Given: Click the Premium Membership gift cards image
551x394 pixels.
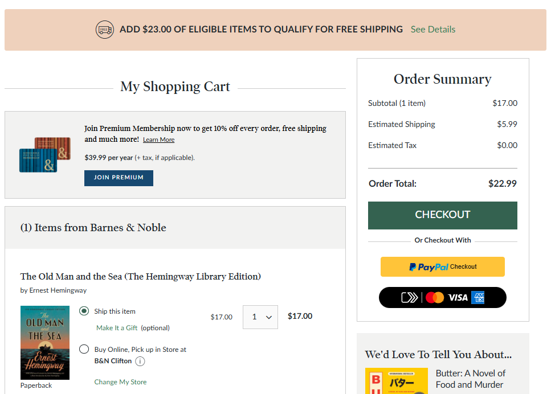Looking at the screenshot, I should [x=44, y=154].
